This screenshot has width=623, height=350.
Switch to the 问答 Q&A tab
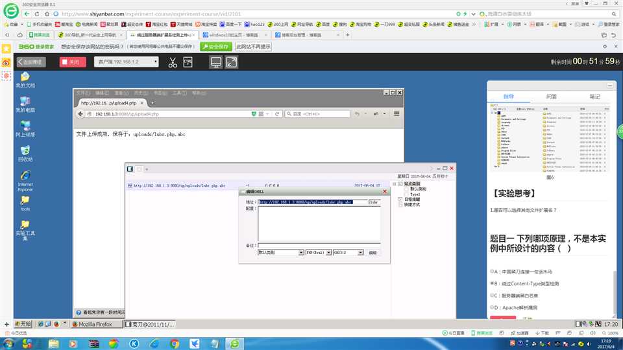click(552, 97)
